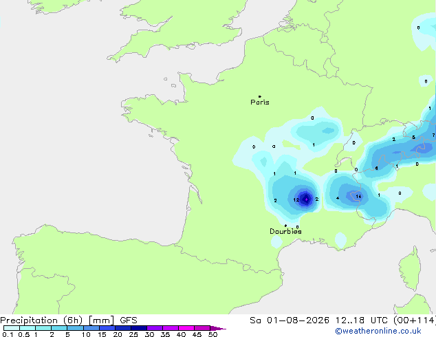The width and height of the screenshot is (436, 337).
Task: Click the Dourbies location marker dot
Action: (x=285, y=226)
